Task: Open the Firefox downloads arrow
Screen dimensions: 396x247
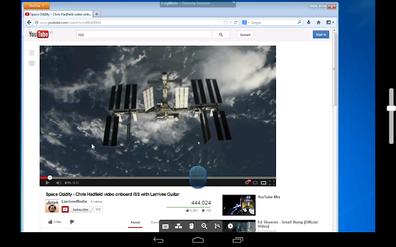Action: [x=309, y=22]
